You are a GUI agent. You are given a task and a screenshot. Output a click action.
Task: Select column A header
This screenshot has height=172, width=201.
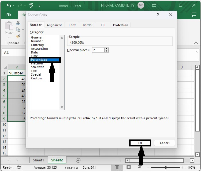click(x=17, y=67)
